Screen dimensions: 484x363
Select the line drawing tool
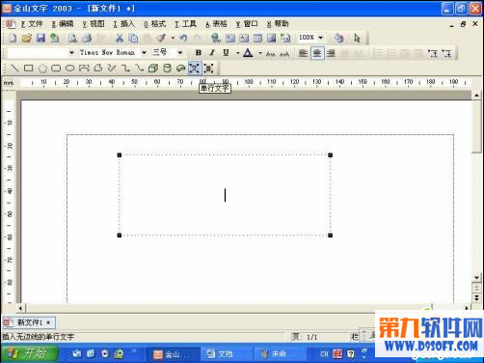click(14, 68)
